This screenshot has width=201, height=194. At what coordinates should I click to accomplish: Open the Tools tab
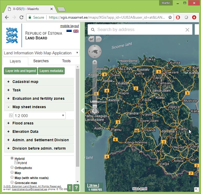pos(66,61)
